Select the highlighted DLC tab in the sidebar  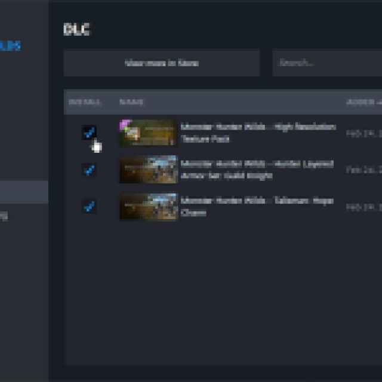24,192
